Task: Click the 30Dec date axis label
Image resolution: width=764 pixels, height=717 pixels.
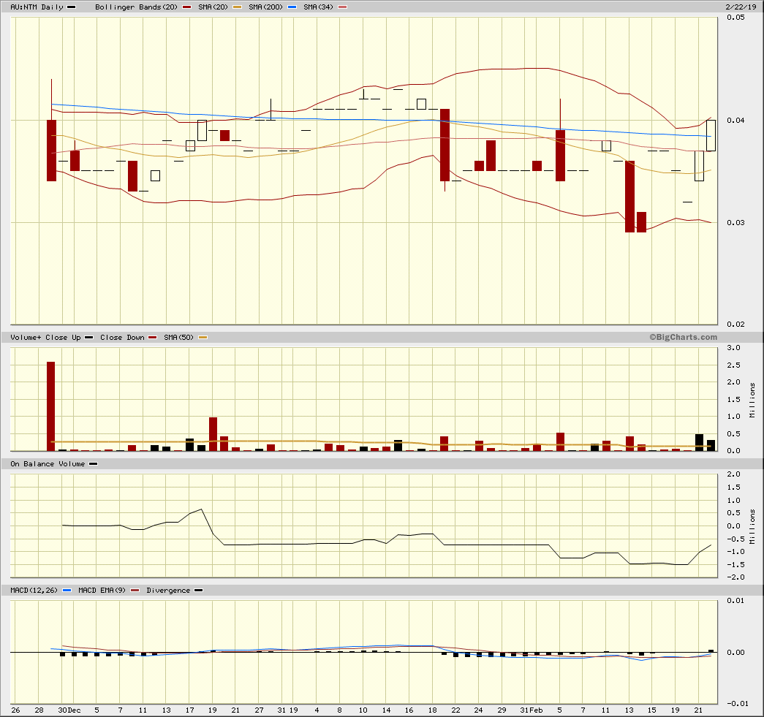Action: coord(69,710)
